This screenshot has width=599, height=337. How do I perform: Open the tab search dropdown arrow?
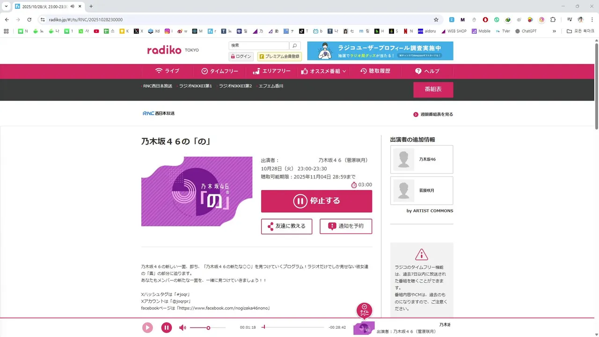click(6, 6)
